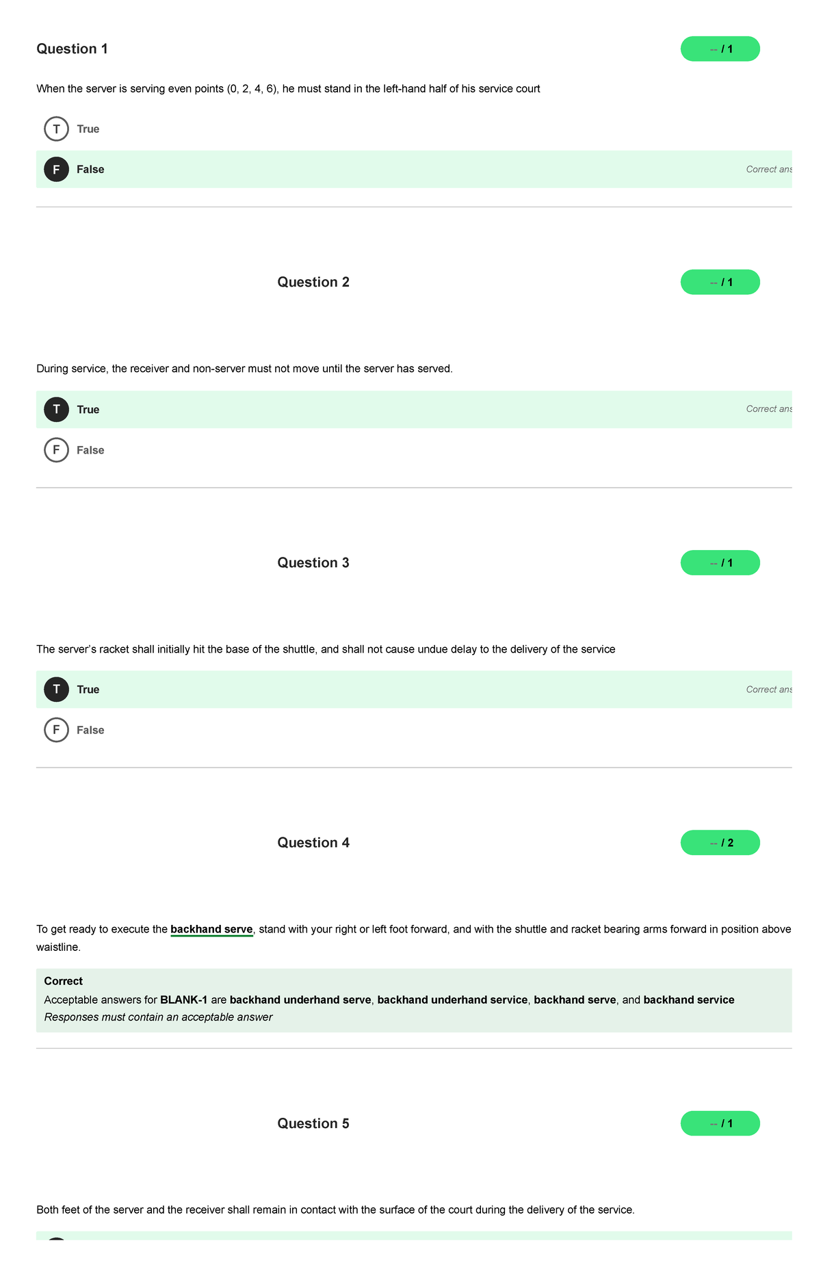This screenshot has height=1269, width=821.
Task: Click the Question 5 heading
Action: coord(313,1123)
